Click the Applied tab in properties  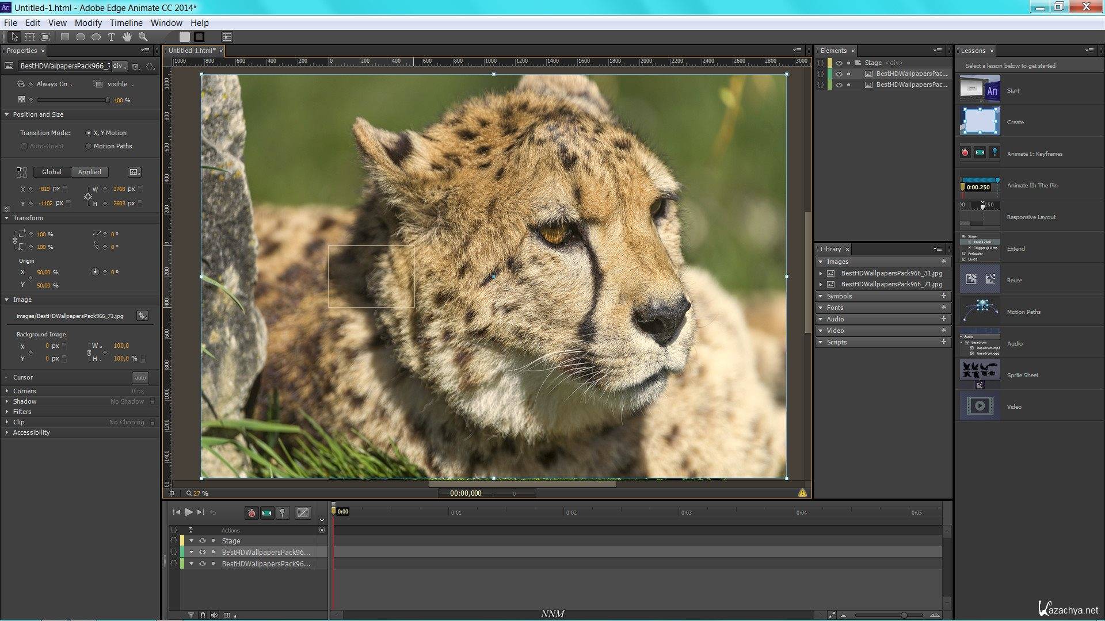point(89,171)
